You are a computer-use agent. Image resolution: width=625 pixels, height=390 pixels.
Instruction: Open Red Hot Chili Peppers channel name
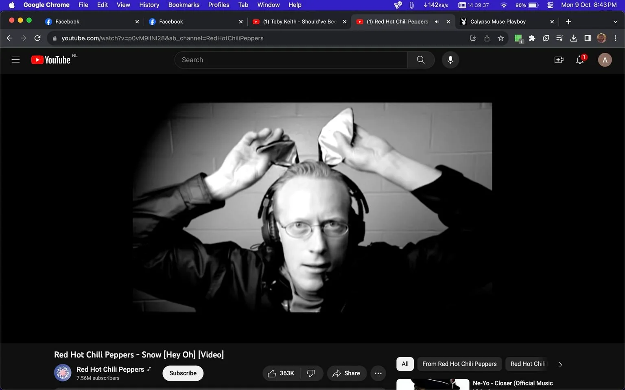tap(110, 369)
